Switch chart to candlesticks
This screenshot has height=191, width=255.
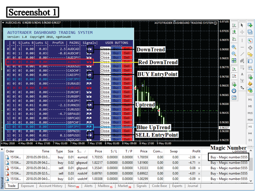coord(234,32)
